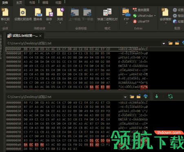Select offset 00000050 in top pane

(13, 70)
